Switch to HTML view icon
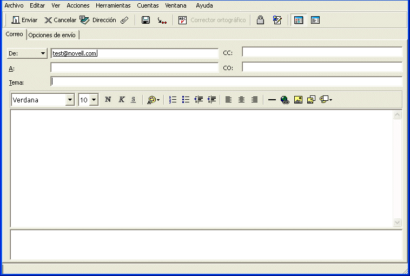410x276 pixels. 299,20
